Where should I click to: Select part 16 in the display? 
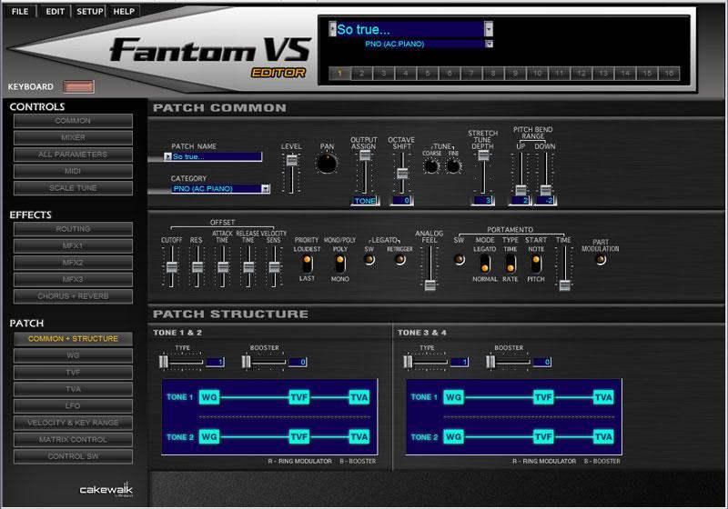(x=669, y=74)
